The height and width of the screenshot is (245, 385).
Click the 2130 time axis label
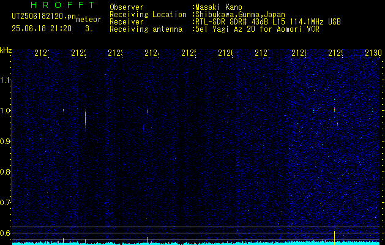point(373,53)
